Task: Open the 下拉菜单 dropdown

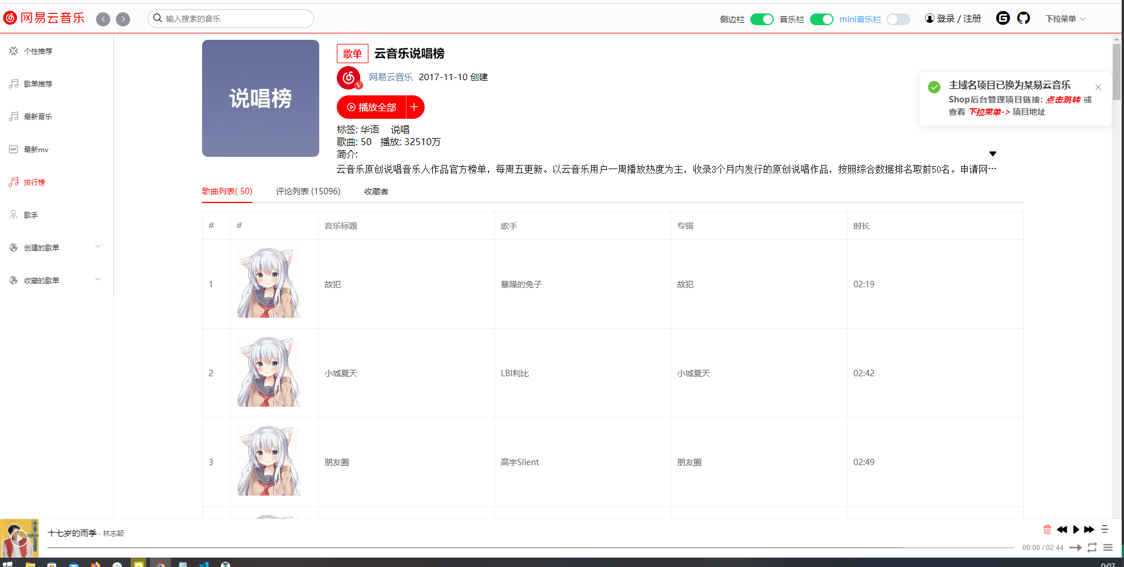Action: coord(1065,19)
